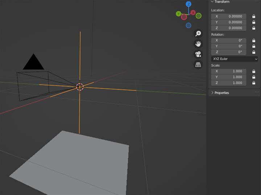
Task: Toggle lock for Location Y
Action: coord(254,22)
